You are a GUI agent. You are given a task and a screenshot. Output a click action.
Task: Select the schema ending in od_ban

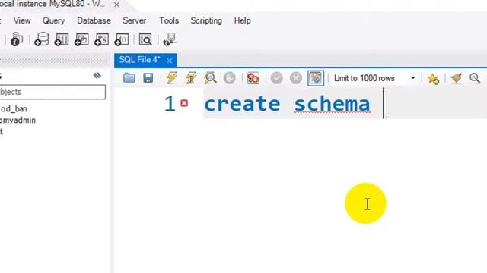(x=14, y=109)
